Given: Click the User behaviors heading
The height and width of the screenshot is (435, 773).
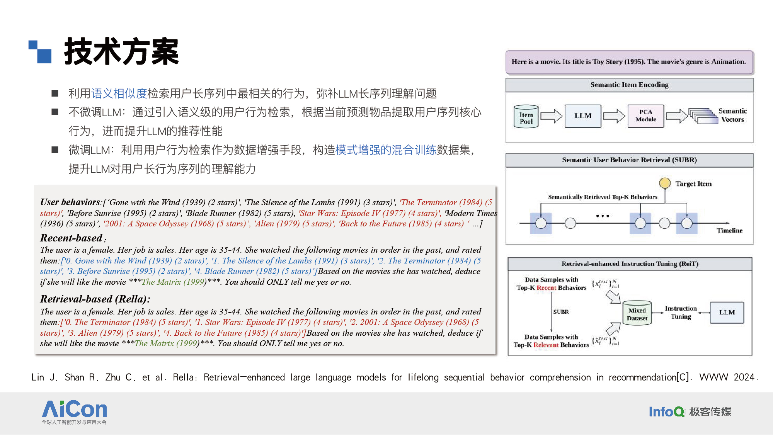Looking at the screenshot, I should [70, 202].
